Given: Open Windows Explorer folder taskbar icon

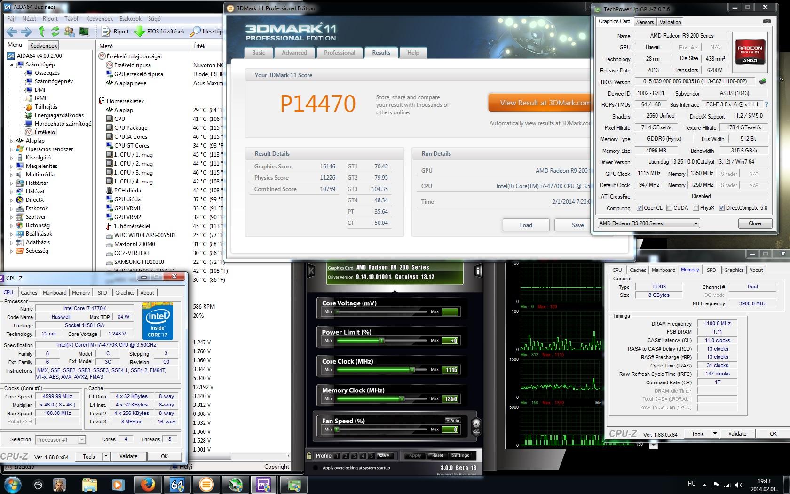Looking at the screenshot, I should (x=90, y=485).
